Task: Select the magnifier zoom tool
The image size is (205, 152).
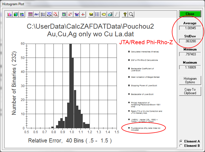Action: (131, 14)
